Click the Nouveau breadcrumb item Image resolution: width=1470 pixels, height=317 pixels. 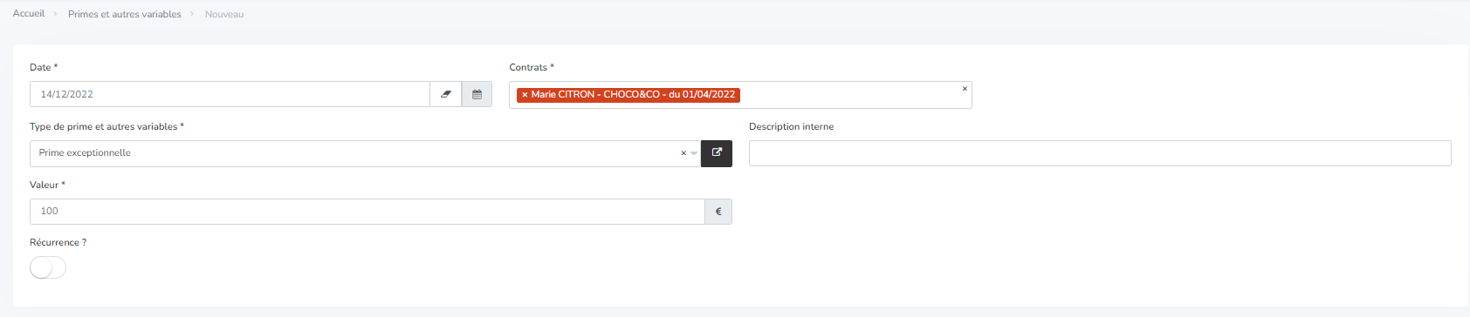pyautogui.click(x=224, y=14)
